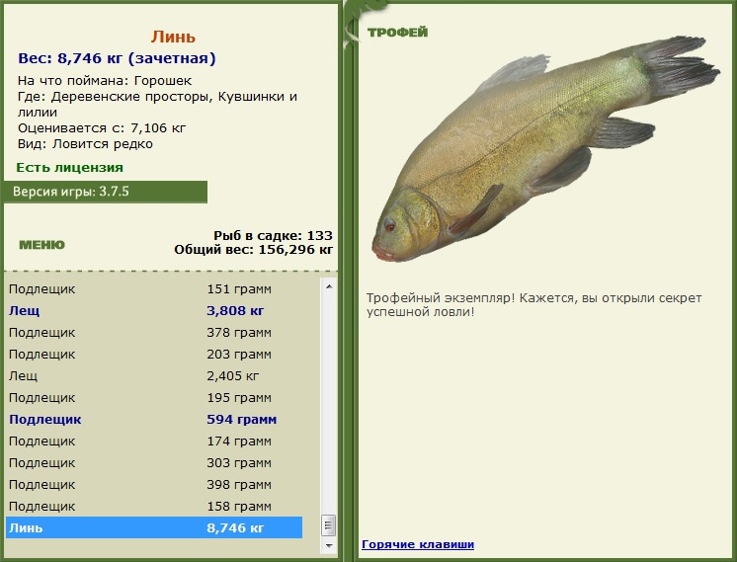
Task: Click the Трофейный экземпляр description text
Action: coord(533,305)
